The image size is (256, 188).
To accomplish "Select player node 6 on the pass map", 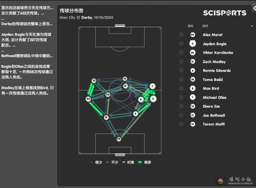I will (x=135, y=114).
